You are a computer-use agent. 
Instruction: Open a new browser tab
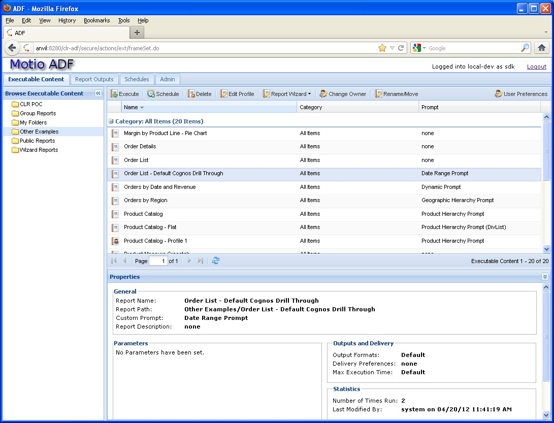pos(137,32)
